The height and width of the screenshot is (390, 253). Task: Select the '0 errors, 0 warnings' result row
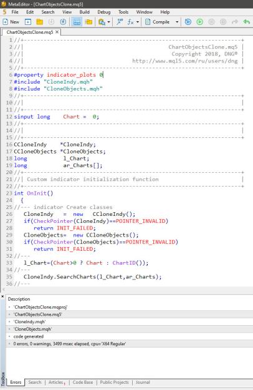point(129,344)
